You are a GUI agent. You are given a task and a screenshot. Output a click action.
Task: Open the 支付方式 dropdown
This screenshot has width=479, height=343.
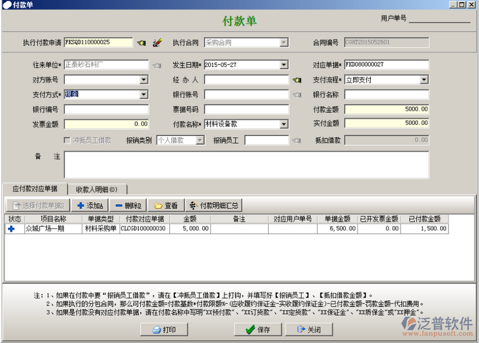(x=144, y=94)
